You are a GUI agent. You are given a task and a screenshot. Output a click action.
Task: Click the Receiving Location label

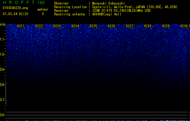[70, 7]
